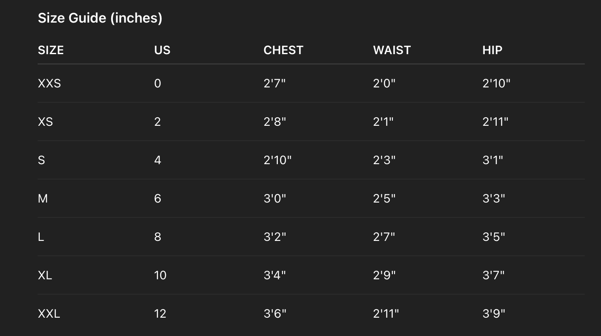Select the US column header
601x336 pixels.
point(162,50)
